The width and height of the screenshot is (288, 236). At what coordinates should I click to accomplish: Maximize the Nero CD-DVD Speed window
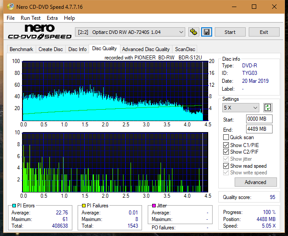(254, 7)
